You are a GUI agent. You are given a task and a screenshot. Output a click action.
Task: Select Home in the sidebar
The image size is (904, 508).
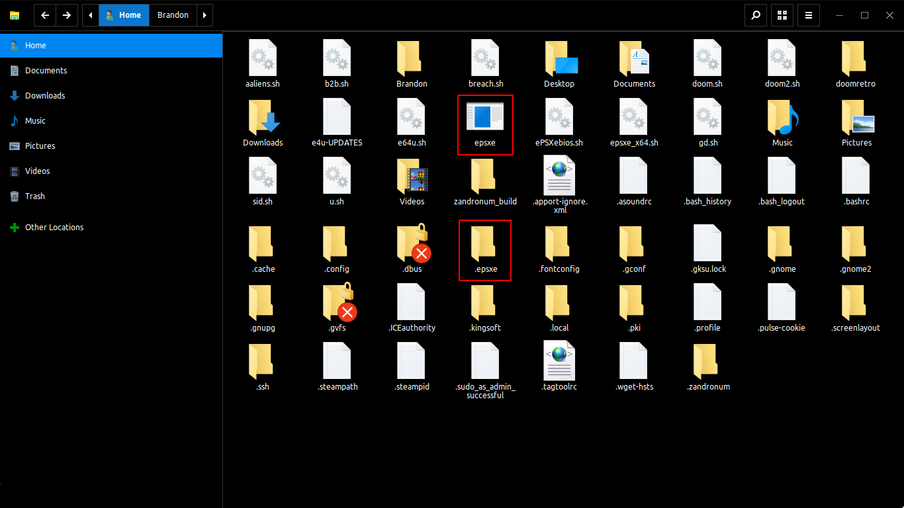[111, 46]
